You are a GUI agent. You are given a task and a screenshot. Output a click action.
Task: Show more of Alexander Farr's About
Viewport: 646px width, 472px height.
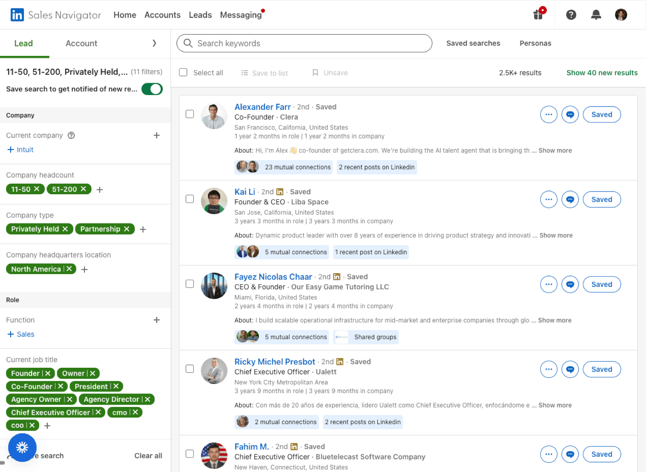(555, 150)
